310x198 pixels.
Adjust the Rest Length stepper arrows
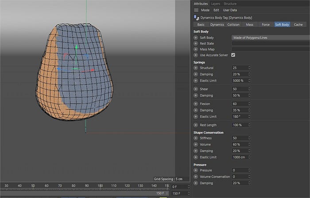249,125
